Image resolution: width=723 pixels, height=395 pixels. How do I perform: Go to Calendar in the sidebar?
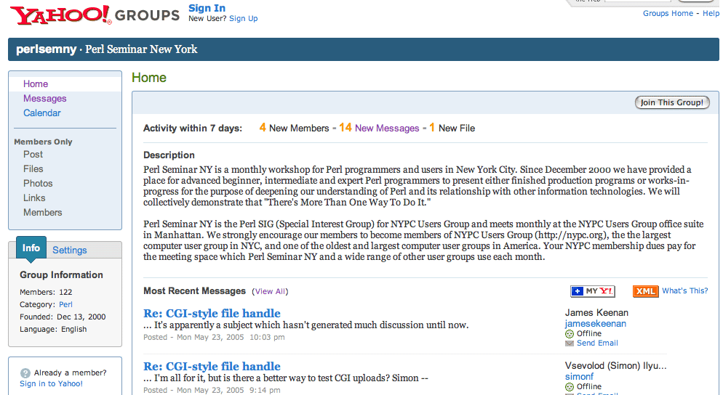(42, 113)
